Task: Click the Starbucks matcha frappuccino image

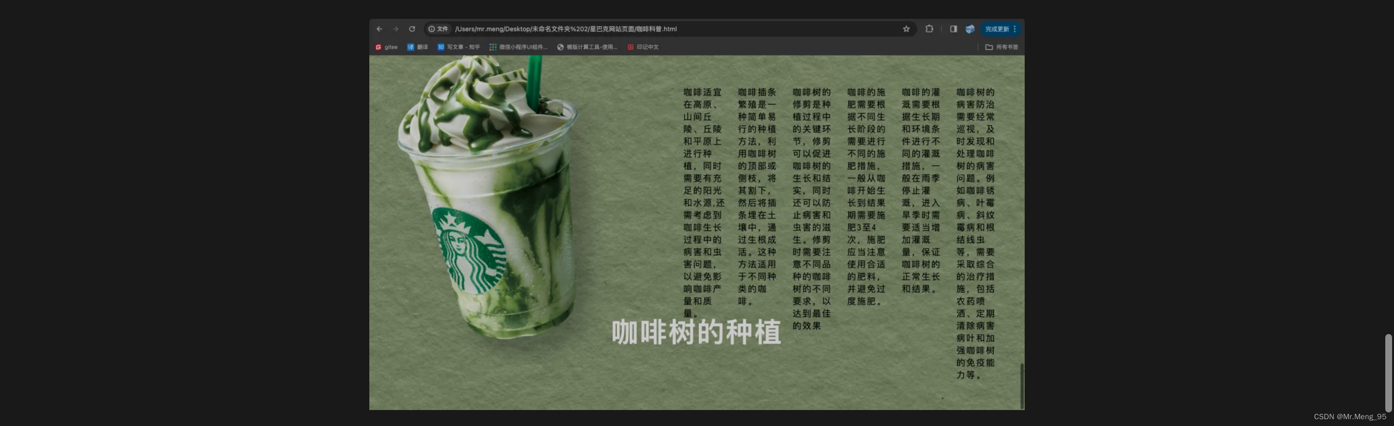Action: pyautogui.click(x=487, y=198)
